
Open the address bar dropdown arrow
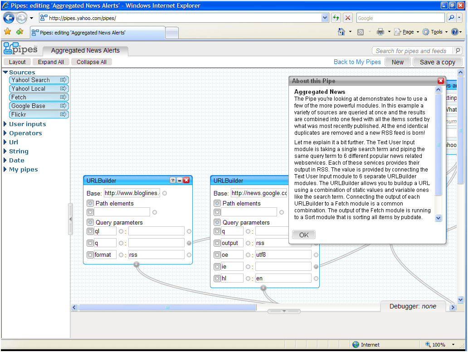[x=325, y=18]
